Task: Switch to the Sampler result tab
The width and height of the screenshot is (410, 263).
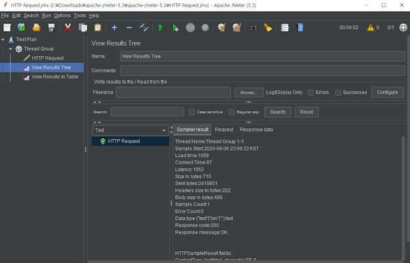Action: pyautogui.click(x=192, y=130)
